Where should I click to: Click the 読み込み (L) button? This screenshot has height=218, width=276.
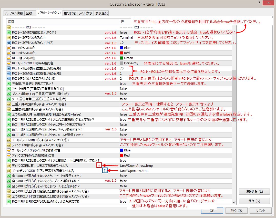(254, 192)
